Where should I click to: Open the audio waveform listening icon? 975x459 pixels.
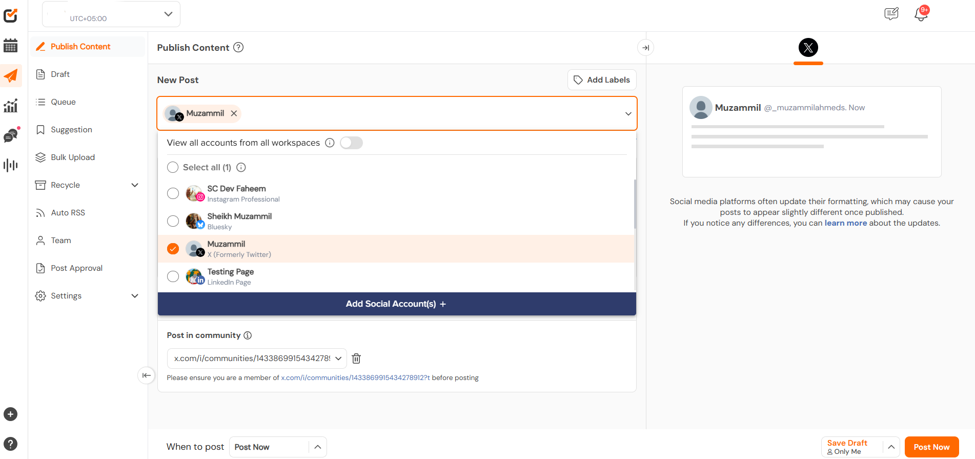click(x=11, y=165)
